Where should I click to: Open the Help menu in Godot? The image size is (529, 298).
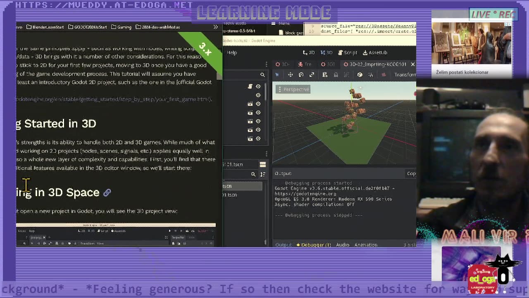(232, 53)
